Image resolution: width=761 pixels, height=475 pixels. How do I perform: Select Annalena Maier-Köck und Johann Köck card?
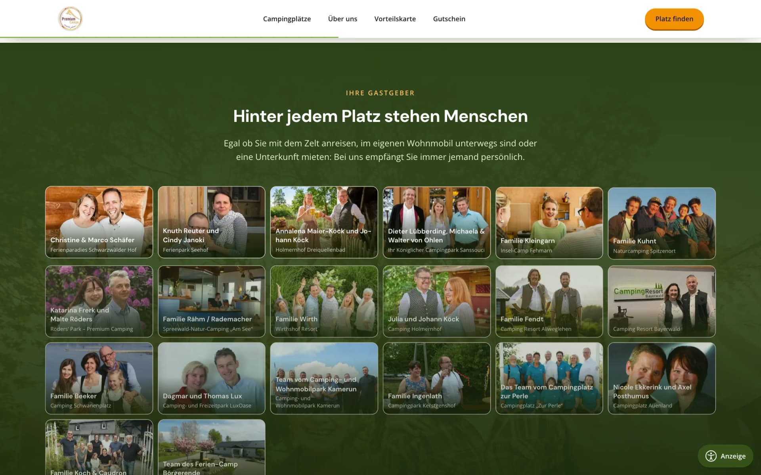pos(324,222)
